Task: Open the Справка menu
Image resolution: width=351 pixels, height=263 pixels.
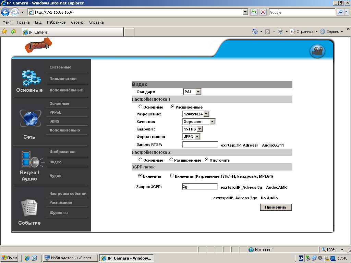Action: pyautogui.click(x=96, y=22)
